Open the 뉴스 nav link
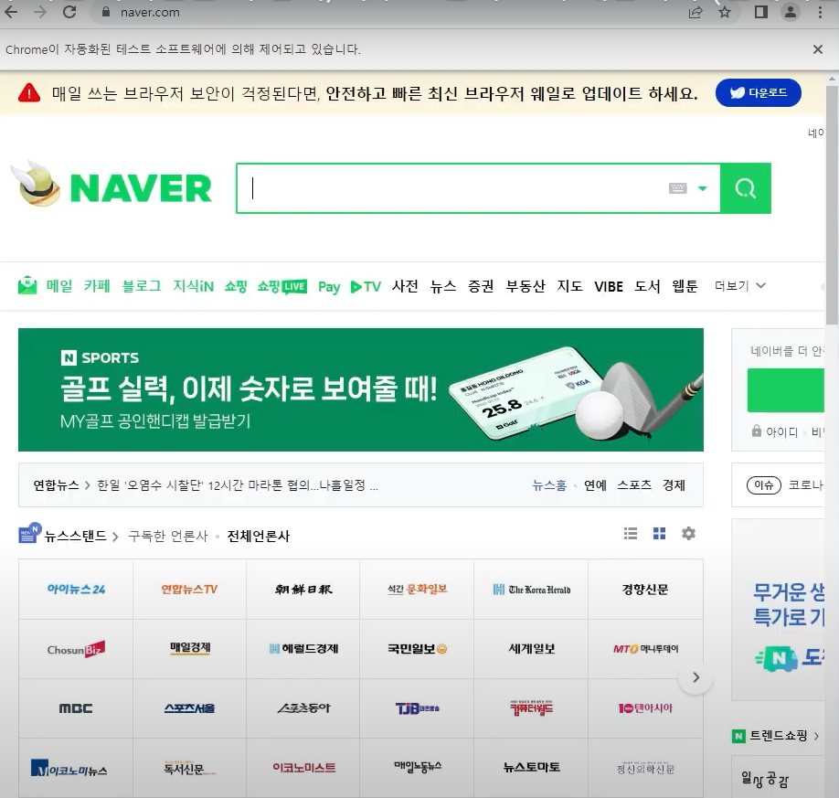The height and width of the screenshot is (798, 839). point(443,286)
